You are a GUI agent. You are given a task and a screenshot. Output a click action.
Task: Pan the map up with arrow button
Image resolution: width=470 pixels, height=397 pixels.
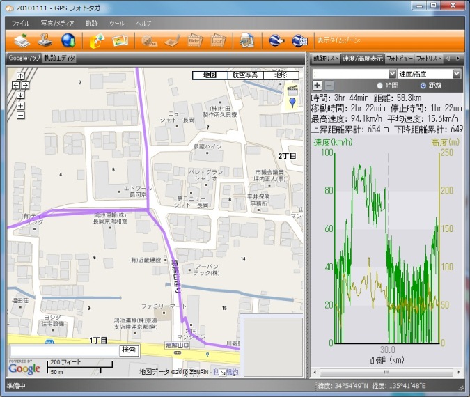tap(20, 76)
